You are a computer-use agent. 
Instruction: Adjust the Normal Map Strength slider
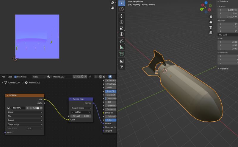point(81,116)
